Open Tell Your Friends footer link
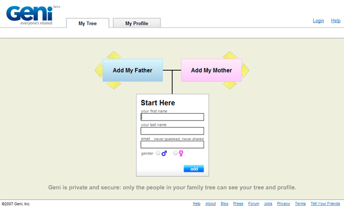 pyautogui.click(x=325, y=204)
